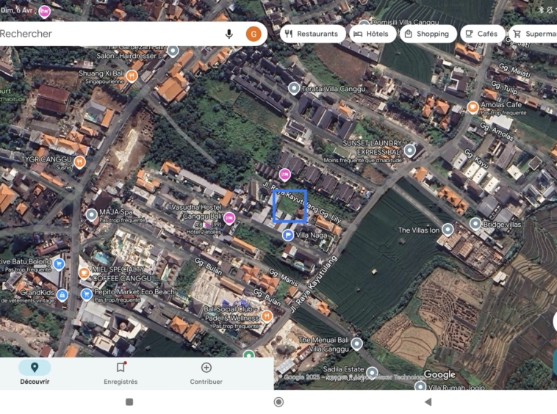The height and width of the screenshot is (414, 557).
Task: Select the Hôtels filter chip
Action: tap(370, 34)
